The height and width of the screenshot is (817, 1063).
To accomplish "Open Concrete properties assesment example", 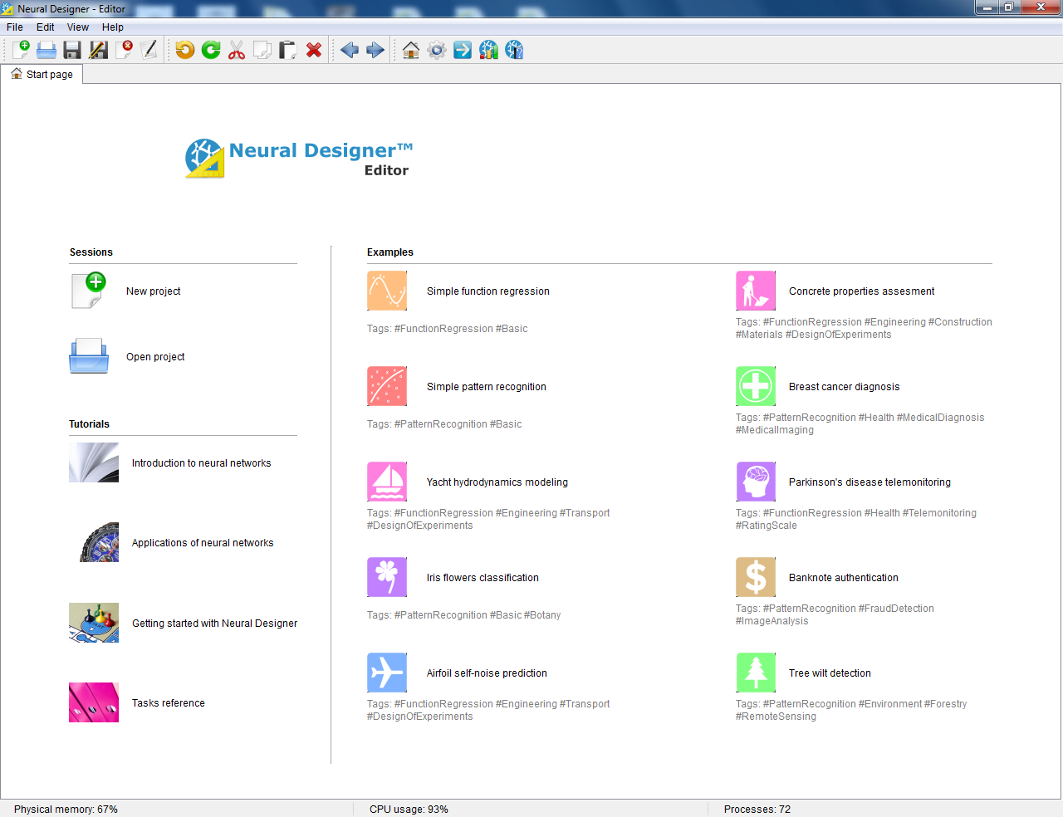I will tap(861, 291).
